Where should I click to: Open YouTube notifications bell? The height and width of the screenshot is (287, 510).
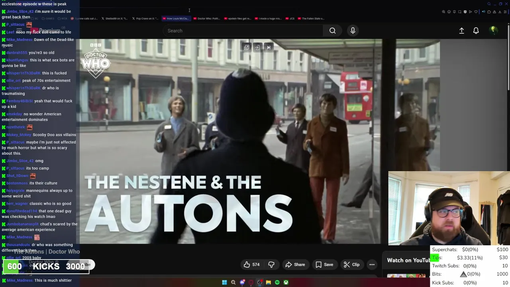pyautogui.click(x=476, y=31)
